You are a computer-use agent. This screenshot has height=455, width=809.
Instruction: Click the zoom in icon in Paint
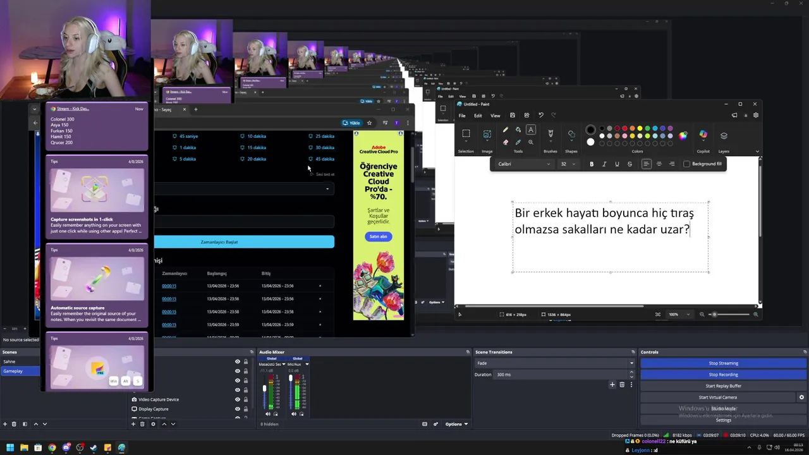[x=755, y=314]
